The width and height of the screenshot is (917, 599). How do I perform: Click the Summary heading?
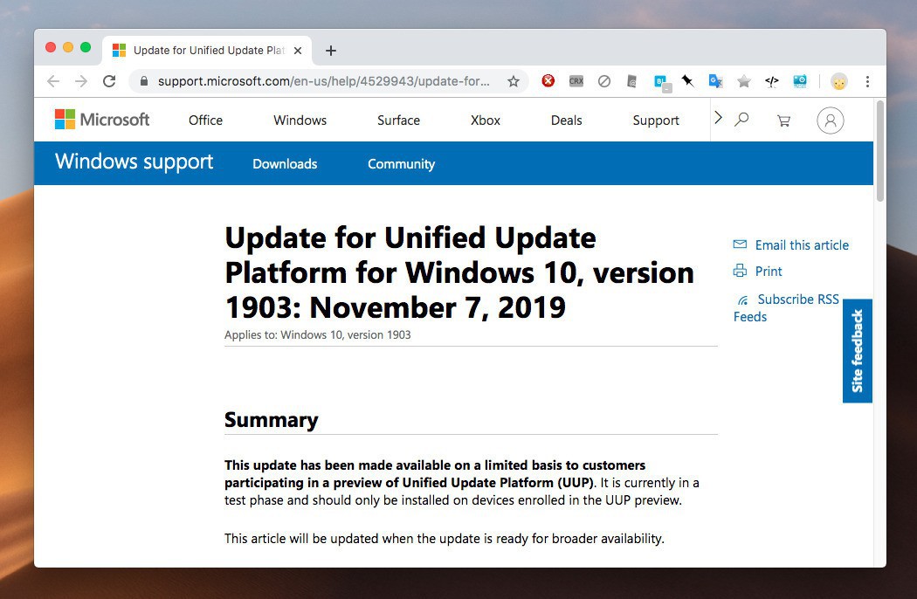coord(272,420)
